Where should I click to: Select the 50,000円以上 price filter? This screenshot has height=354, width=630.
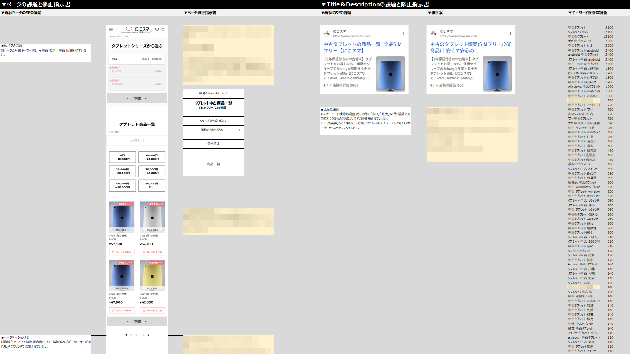152,186
